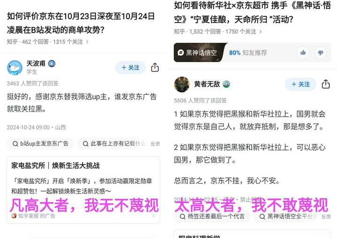Open the 黑神话悟空 topic tag
This screenshot has height=238, width=338.
(199, 53)
